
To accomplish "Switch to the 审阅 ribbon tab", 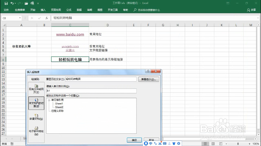I will [90, 10].
